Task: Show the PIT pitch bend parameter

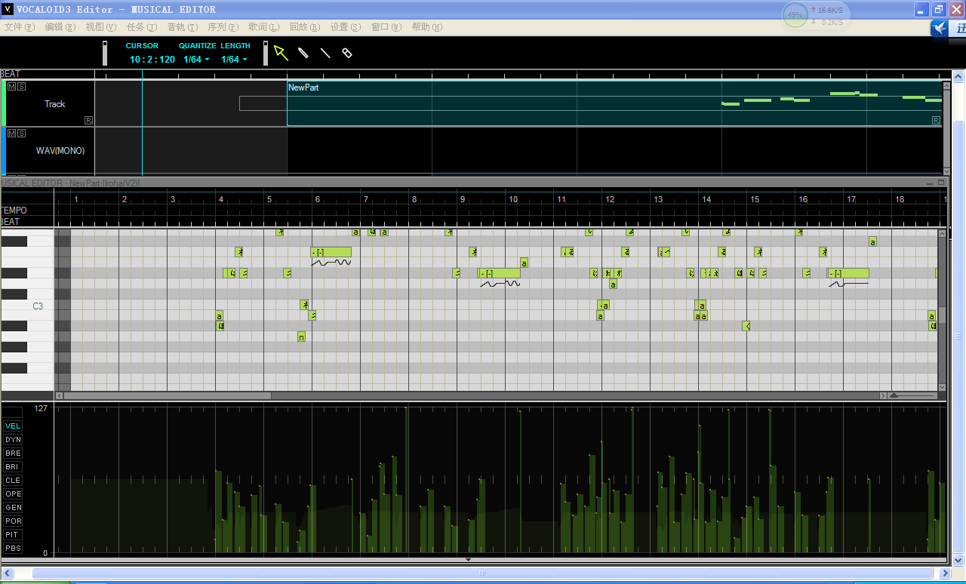Action: point(13,535)
